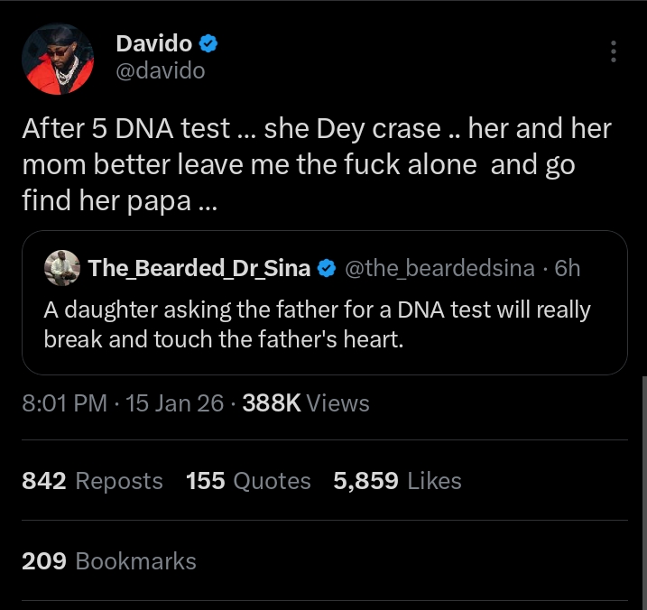Click The_Bearded_Dr_Sina verified badge
This screenshot has width=647, height=610.
(328, 268)
